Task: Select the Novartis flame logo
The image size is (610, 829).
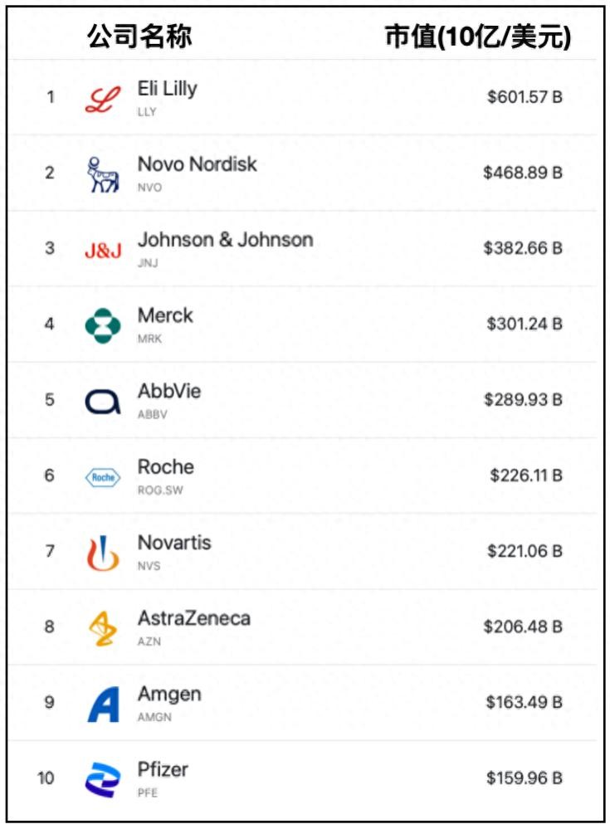Action: tap(103, 553)
